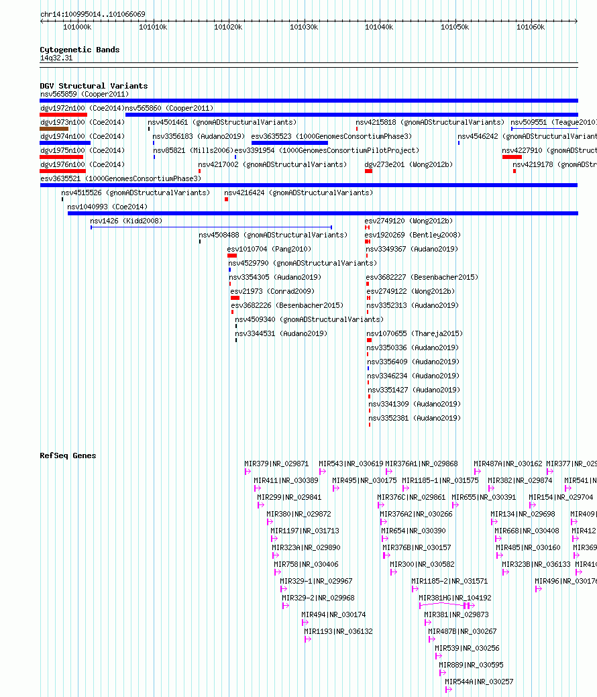Click the MIR487B gene arrow glyph
This screenshot has height=697, width=597.
click(x=431, y=640)
